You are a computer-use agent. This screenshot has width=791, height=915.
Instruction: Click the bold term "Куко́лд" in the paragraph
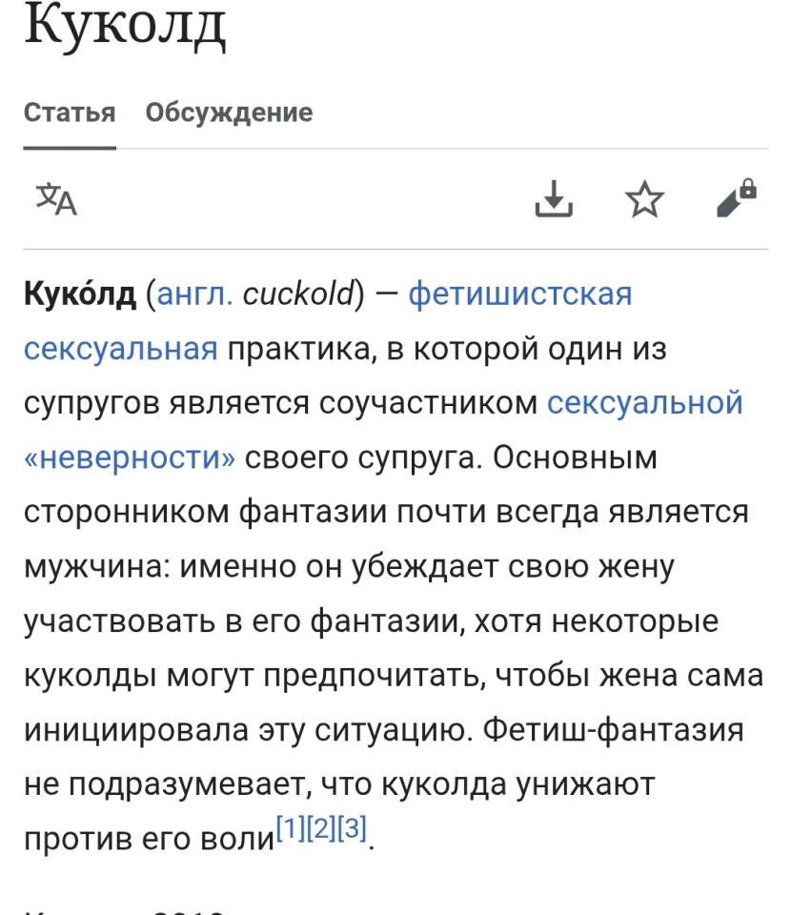point(80,295)
